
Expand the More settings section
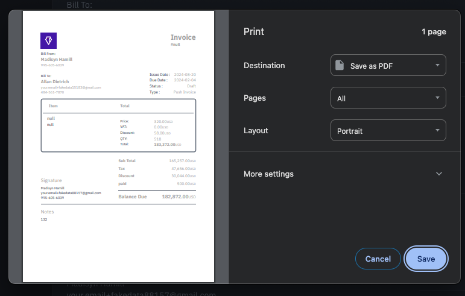[x=344, y=174]
